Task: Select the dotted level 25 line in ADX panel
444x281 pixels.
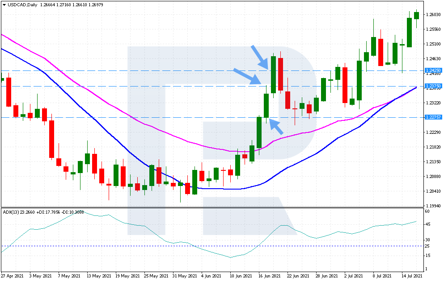Action: [x=212, y=246]
